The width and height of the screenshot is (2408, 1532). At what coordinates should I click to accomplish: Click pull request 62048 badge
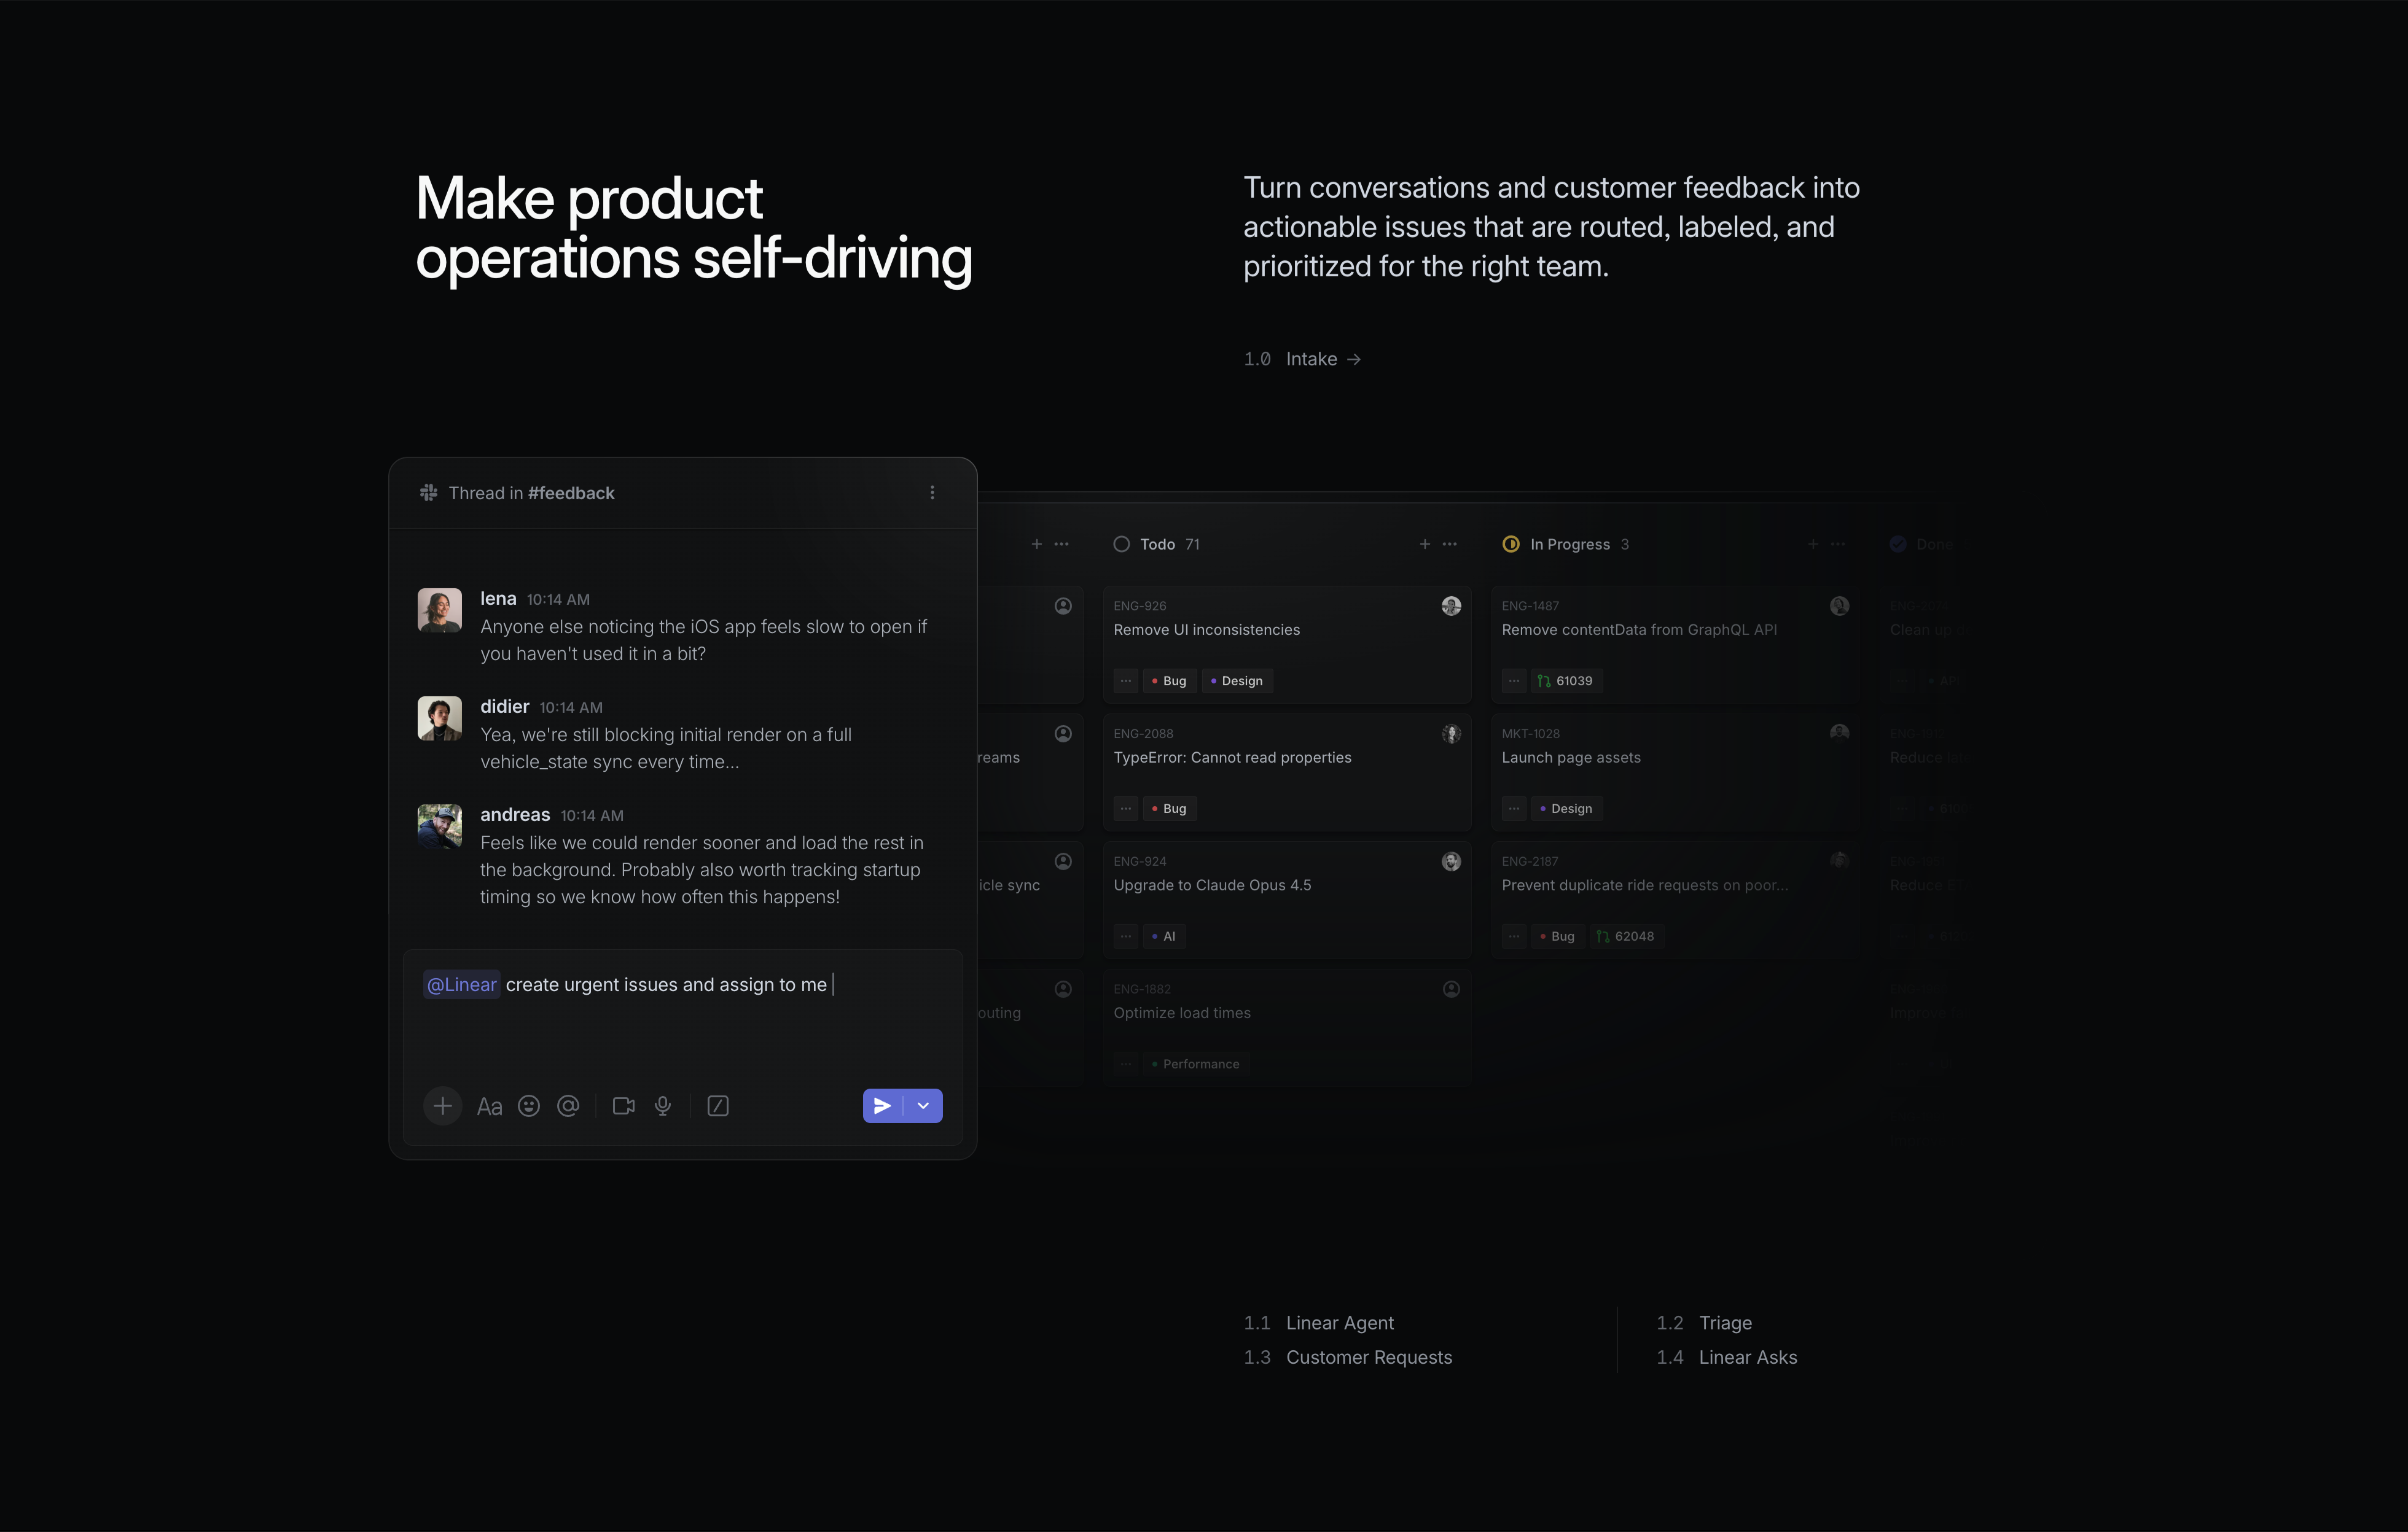tap(1626, 936)
